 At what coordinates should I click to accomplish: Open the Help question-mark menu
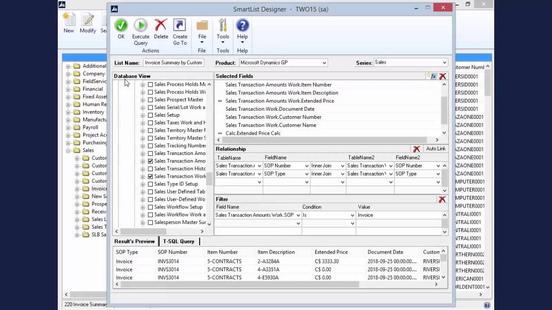[242, 25]
